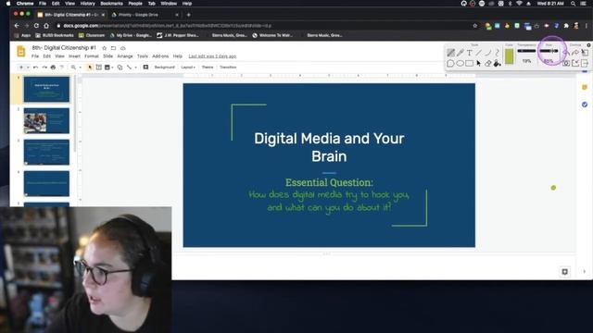The image size is (593, 333).
Task: Adjust the annotation Size slider
Action: pos(549,51)
